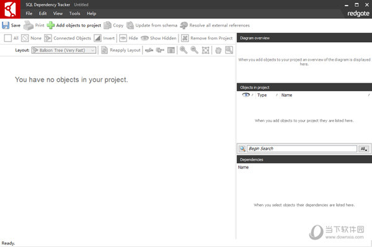Click the Connected Objects icon
The image size is (372, 247).
(48, 38)
